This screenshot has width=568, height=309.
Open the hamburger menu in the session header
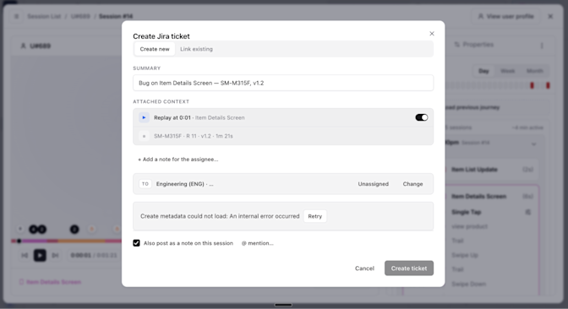pos(16,16)
